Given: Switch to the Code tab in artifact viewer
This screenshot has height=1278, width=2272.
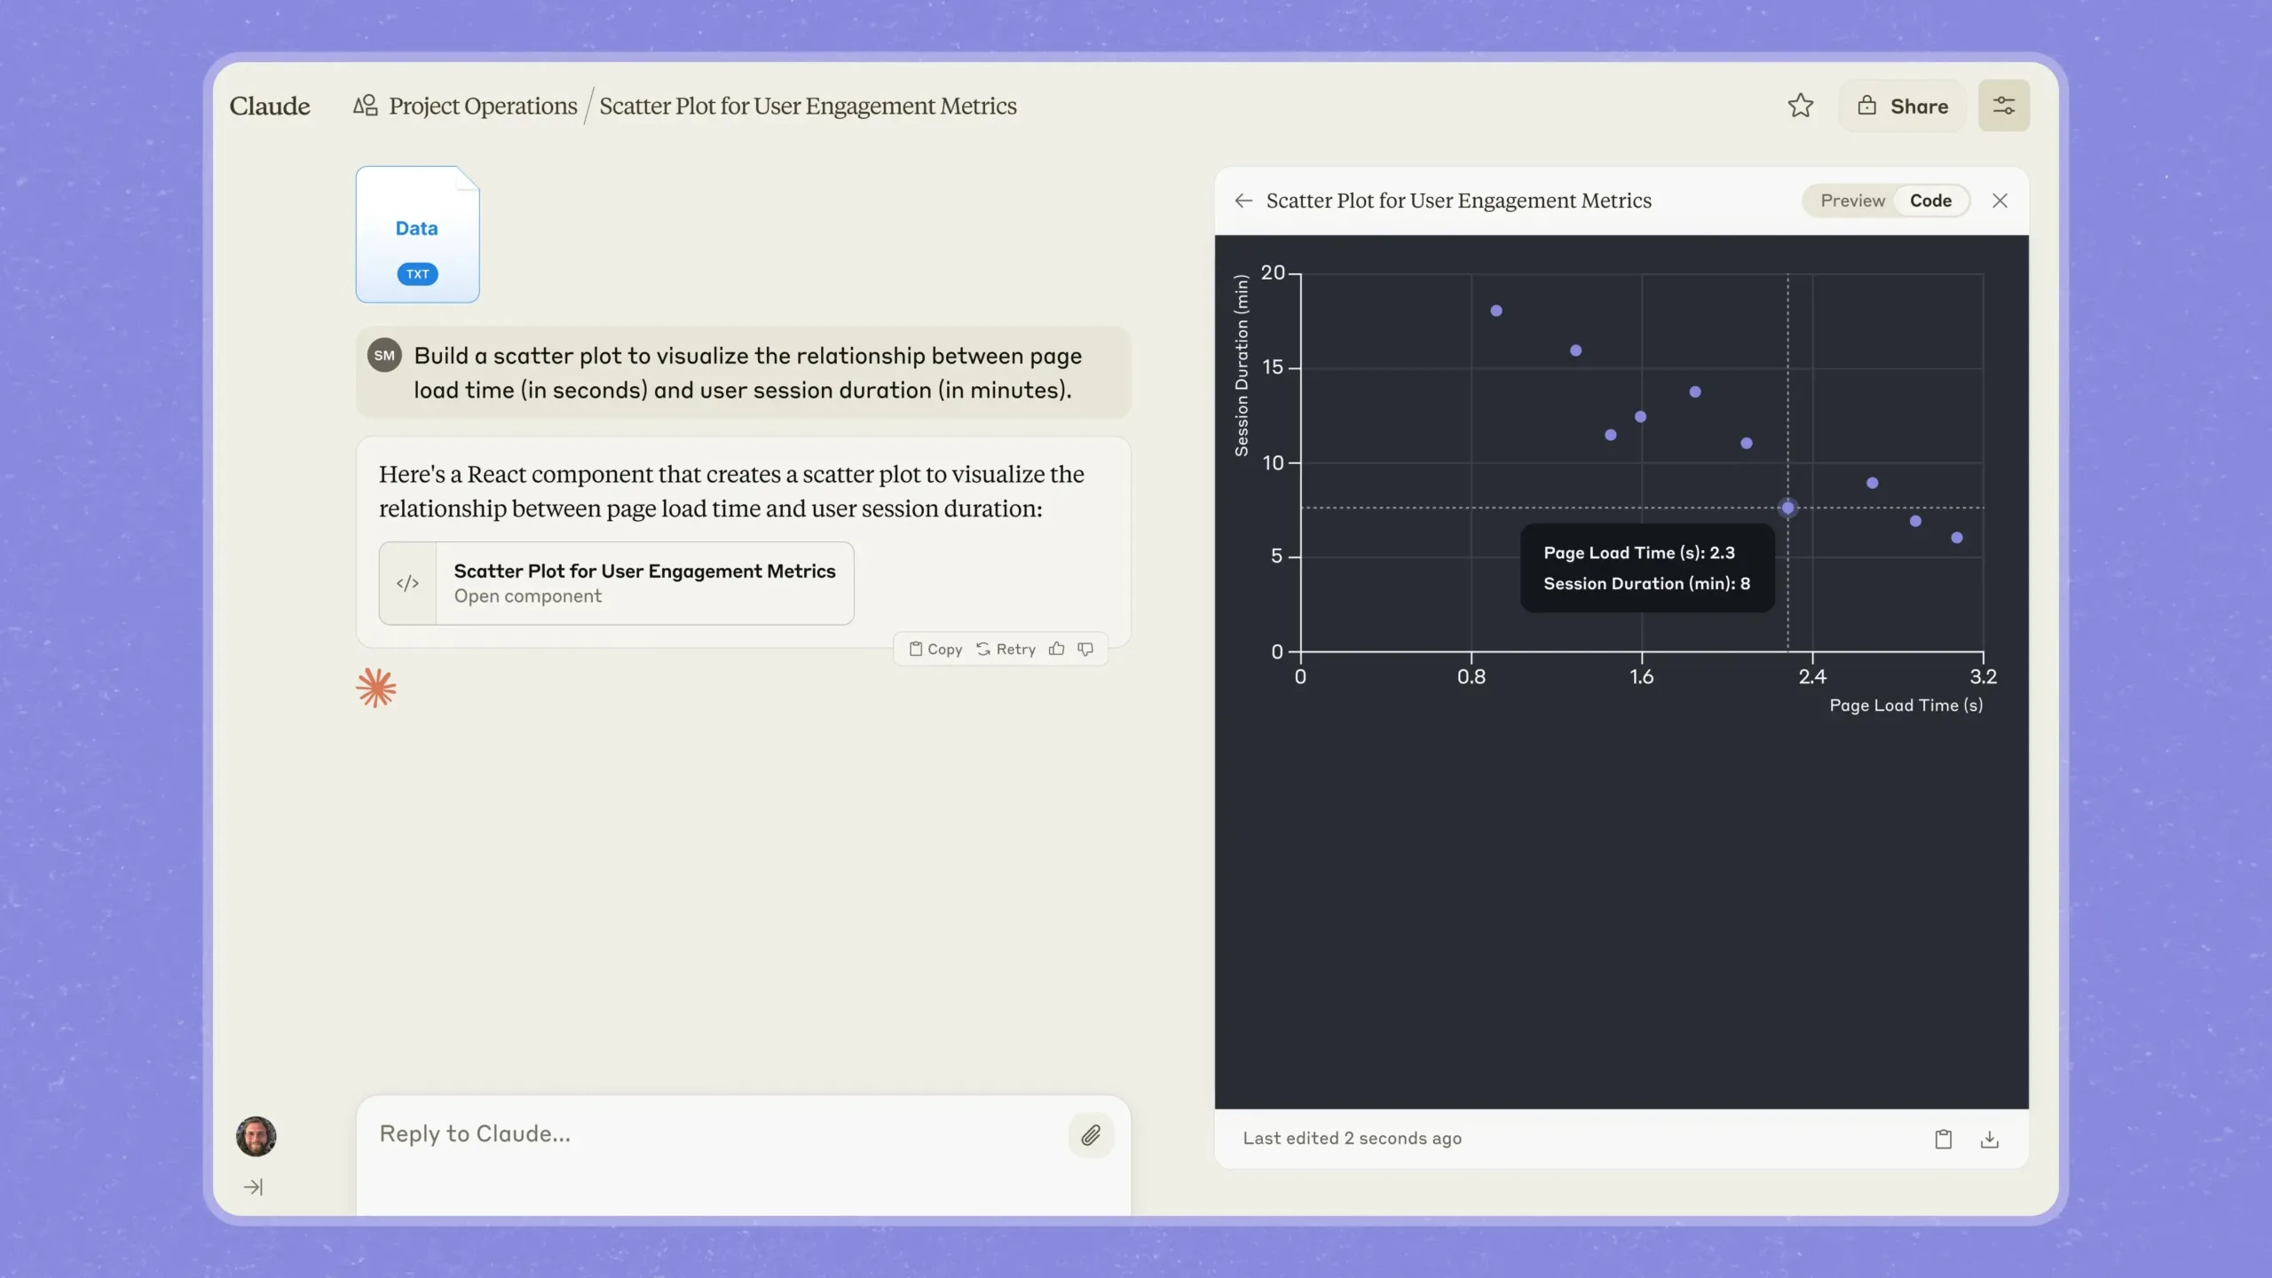Looking at the screenshot, I should click(1930, 201).
